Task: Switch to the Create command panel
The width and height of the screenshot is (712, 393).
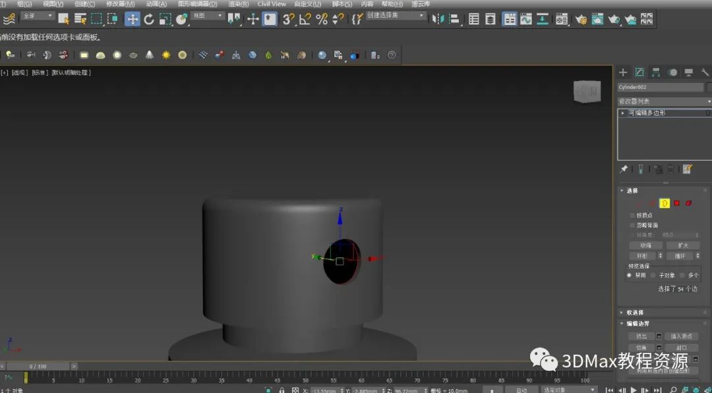Action: tap(623, 72)
